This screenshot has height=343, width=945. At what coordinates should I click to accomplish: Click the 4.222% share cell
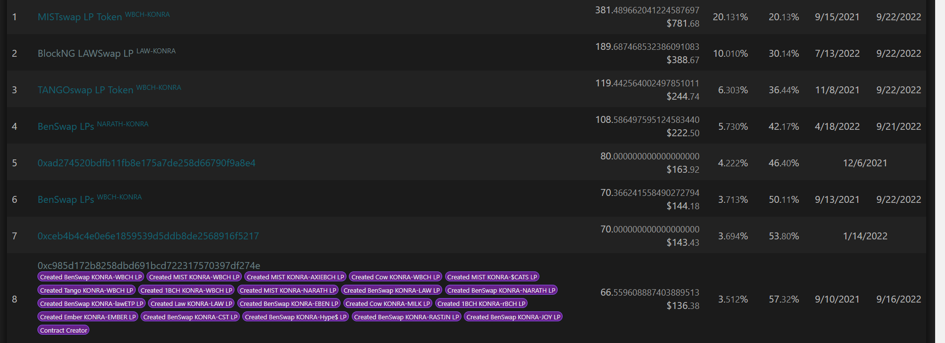pos(733,163)
